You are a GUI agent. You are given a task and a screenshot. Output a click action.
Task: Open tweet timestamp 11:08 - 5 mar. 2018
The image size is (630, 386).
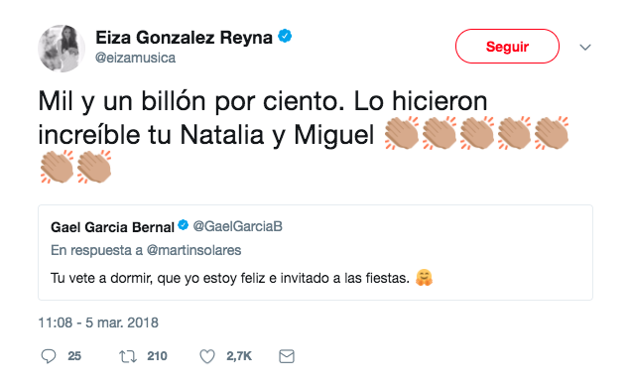click(x=98, y=322)
